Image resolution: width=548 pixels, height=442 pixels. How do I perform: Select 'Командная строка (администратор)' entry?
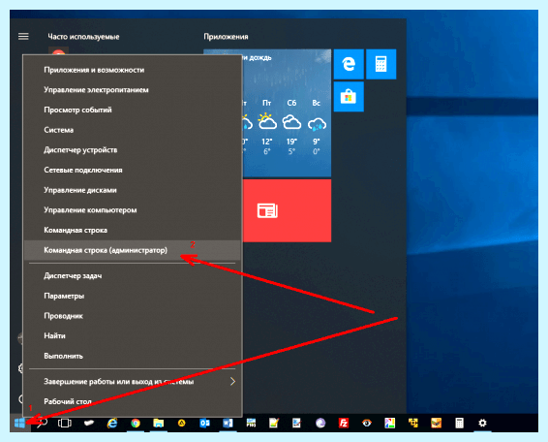click(x=133, y=250)
